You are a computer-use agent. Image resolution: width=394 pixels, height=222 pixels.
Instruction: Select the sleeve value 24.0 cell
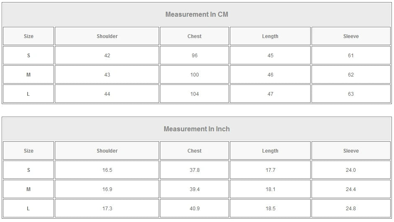[x=351, y=170]
